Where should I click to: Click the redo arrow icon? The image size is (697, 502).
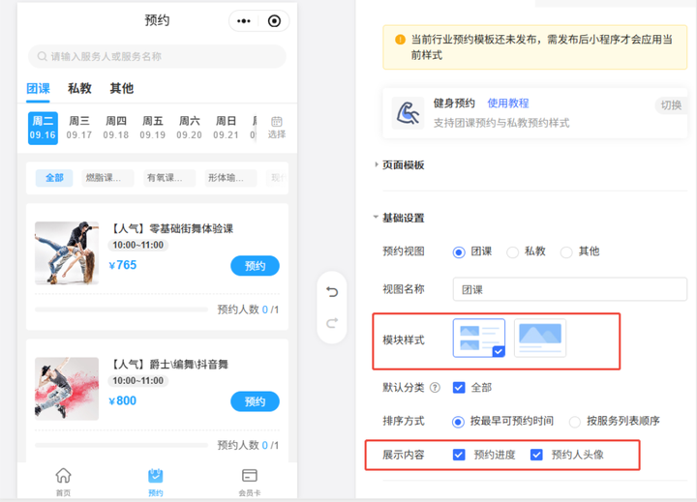(332, 322)
